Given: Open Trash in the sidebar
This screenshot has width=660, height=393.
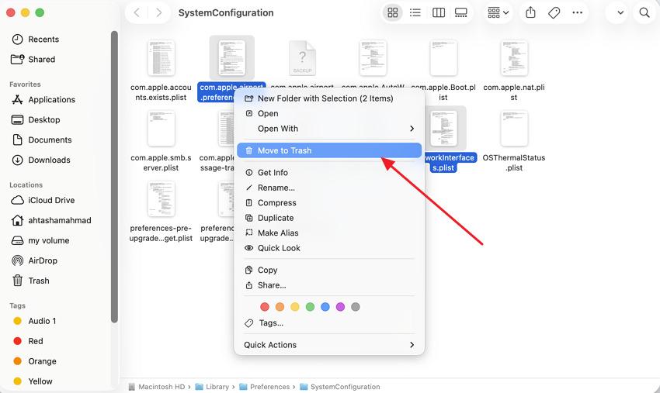Looking at the screenshot, I should [30, 281].
